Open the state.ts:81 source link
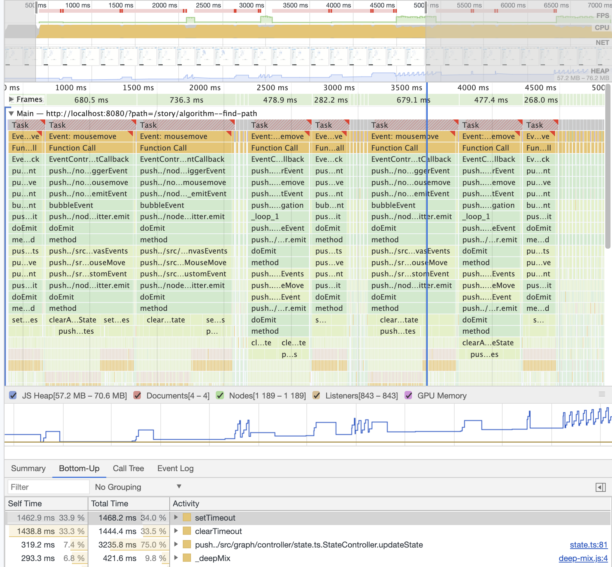 click(589, 545)
